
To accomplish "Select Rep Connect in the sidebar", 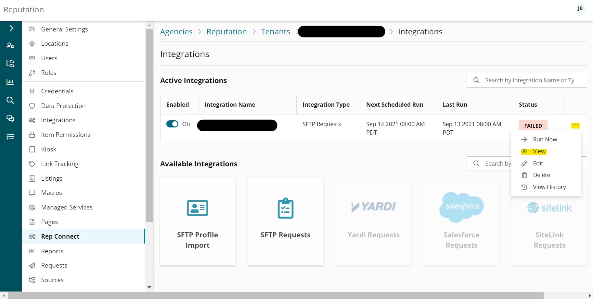I will [84, 236].
